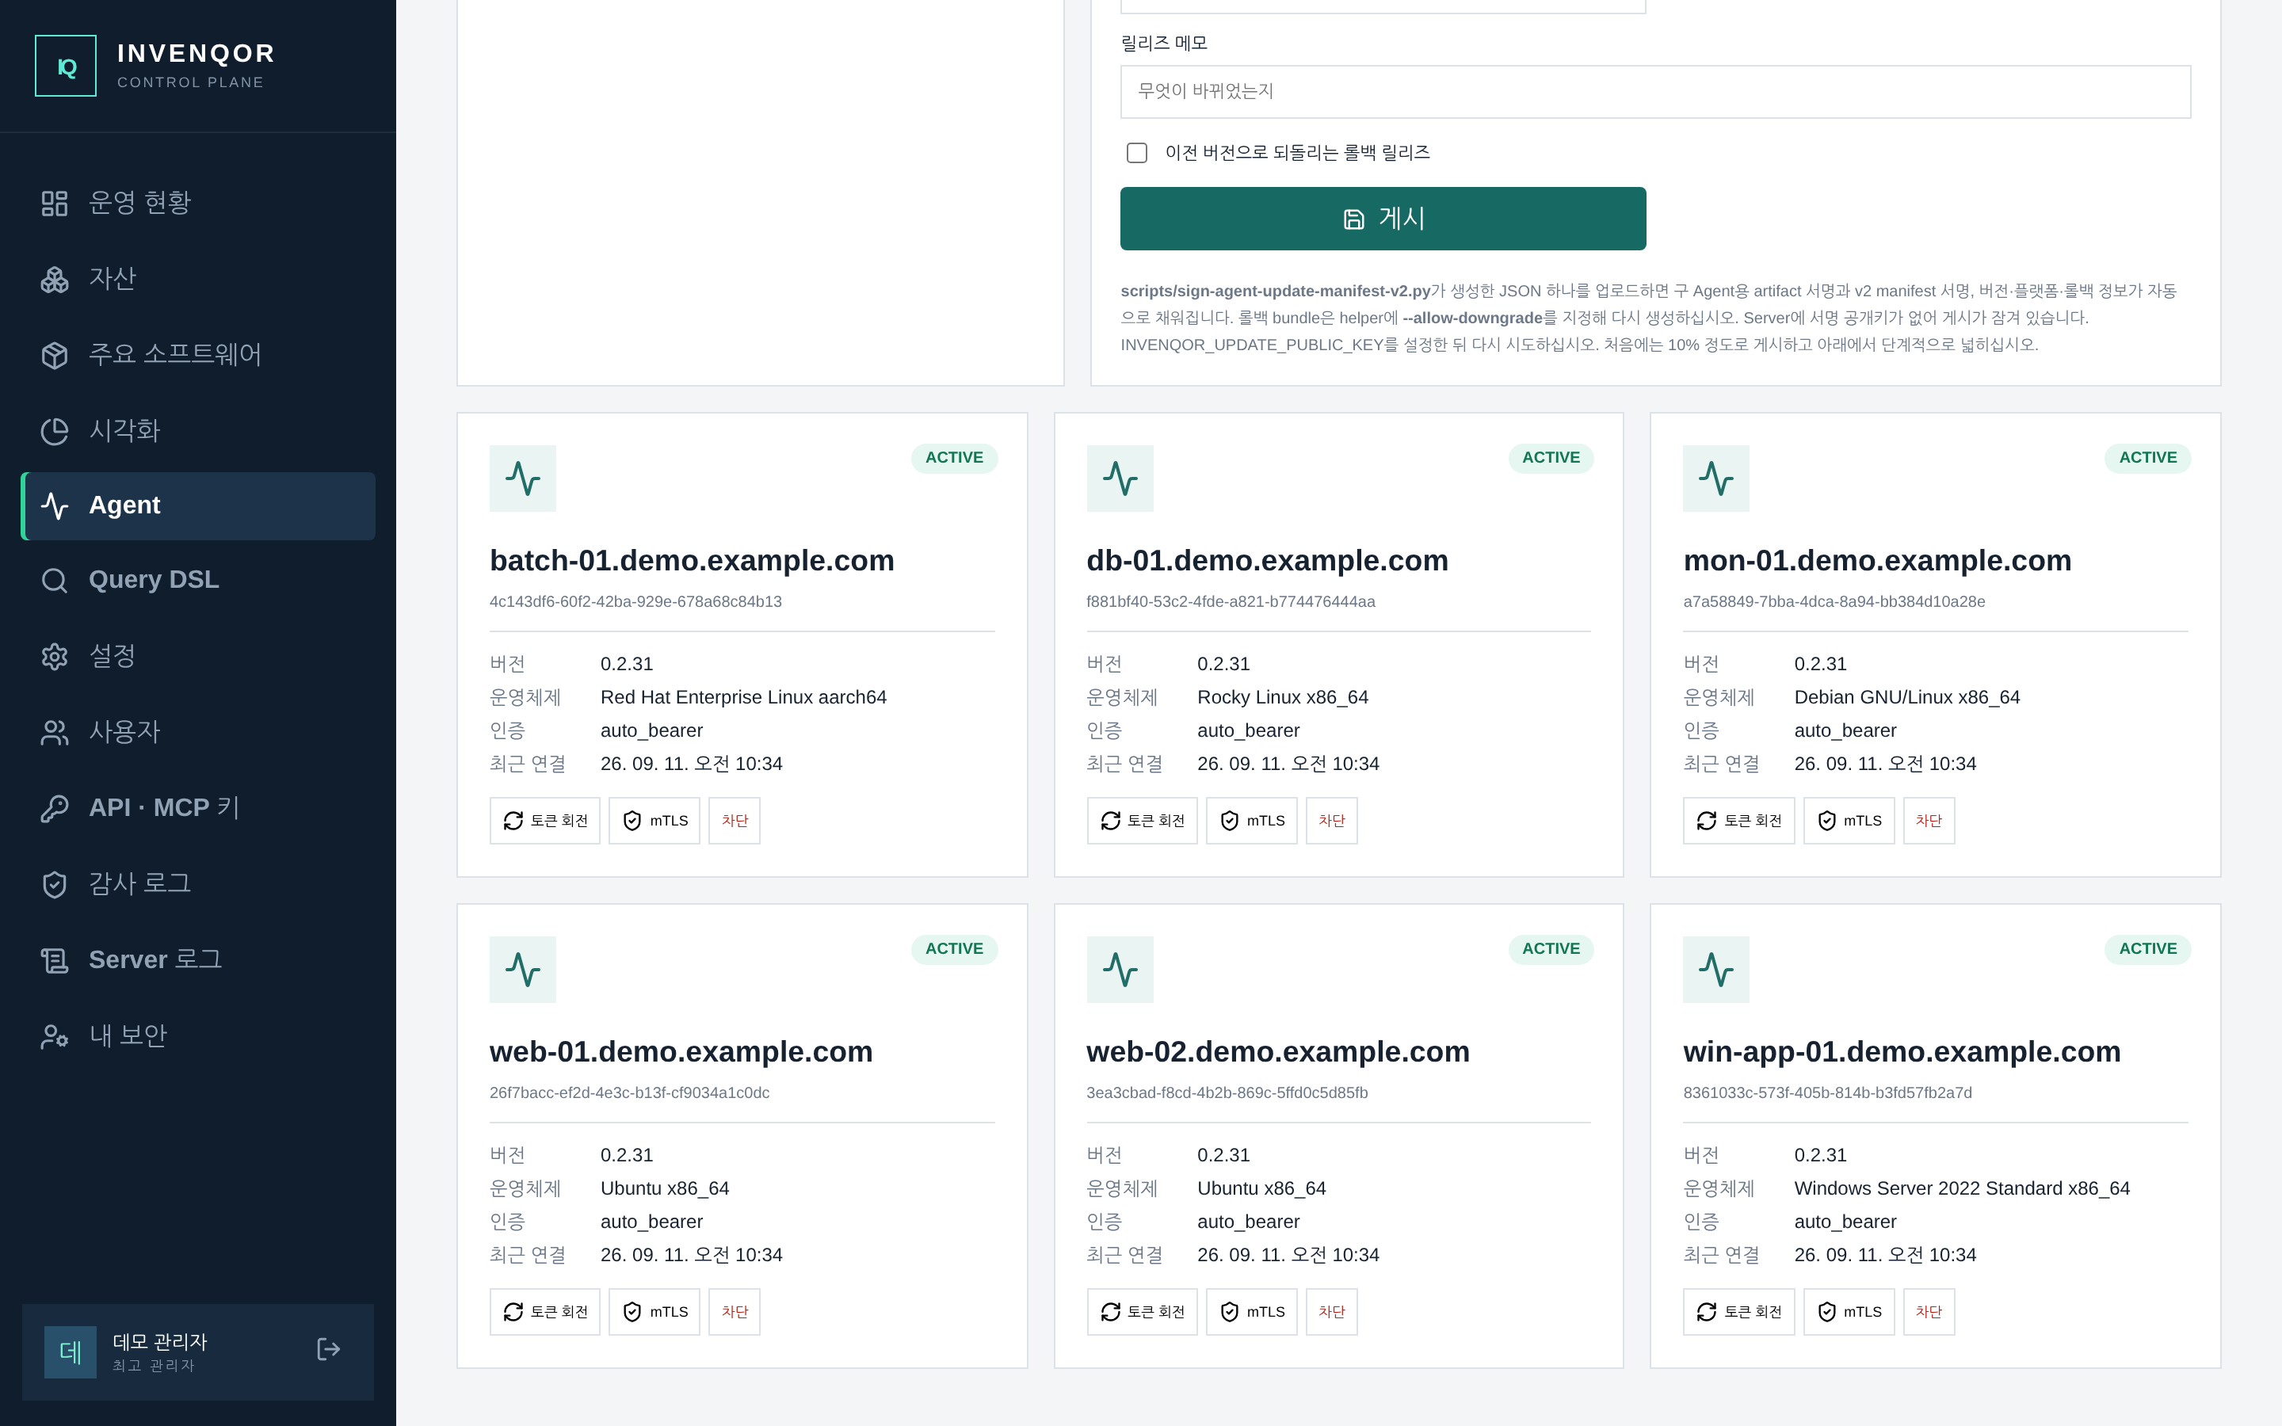Focus the 릴리즈 메모 input field
The height and width of the screenshot is (1426, 2282).
pos(1655,91)
